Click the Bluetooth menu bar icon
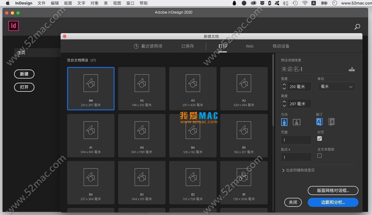This screenshot has height=215, width=372. point(285,3)
